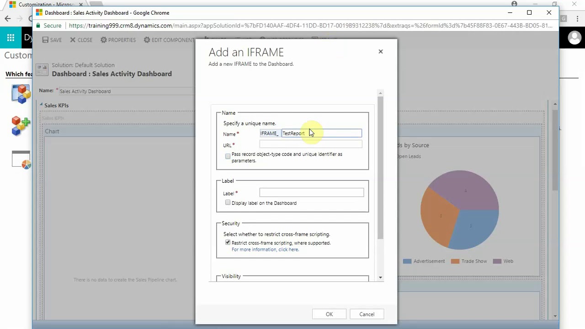Click the dashboard Name field

coord(127,91)
